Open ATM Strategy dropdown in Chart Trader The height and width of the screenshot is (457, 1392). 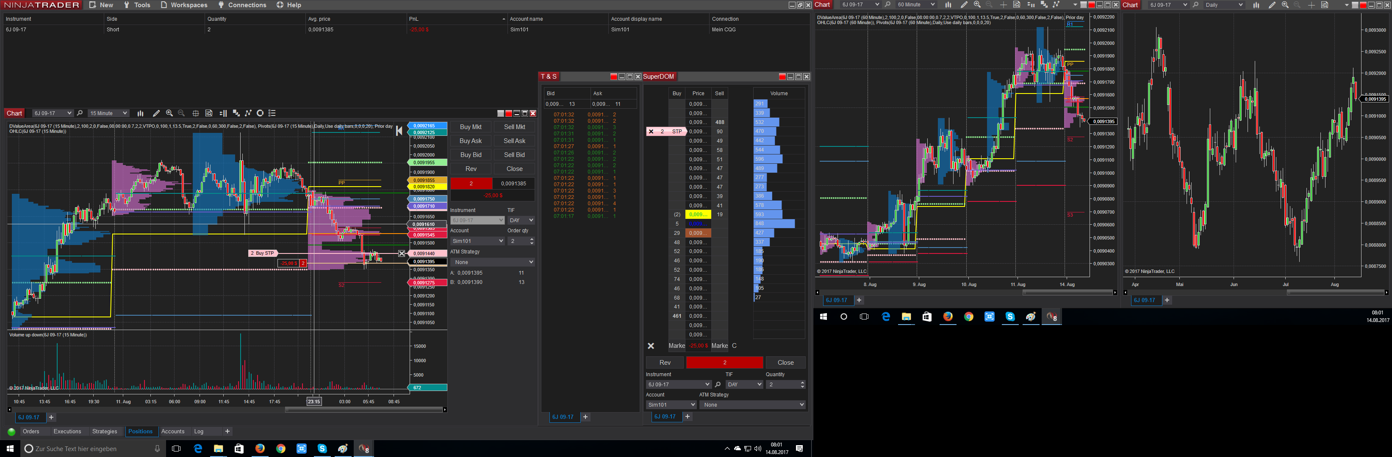492,262
